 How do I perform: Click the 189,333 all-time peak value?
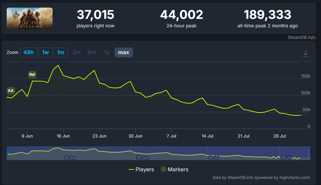pyautogui.click(x=268, y=15)
